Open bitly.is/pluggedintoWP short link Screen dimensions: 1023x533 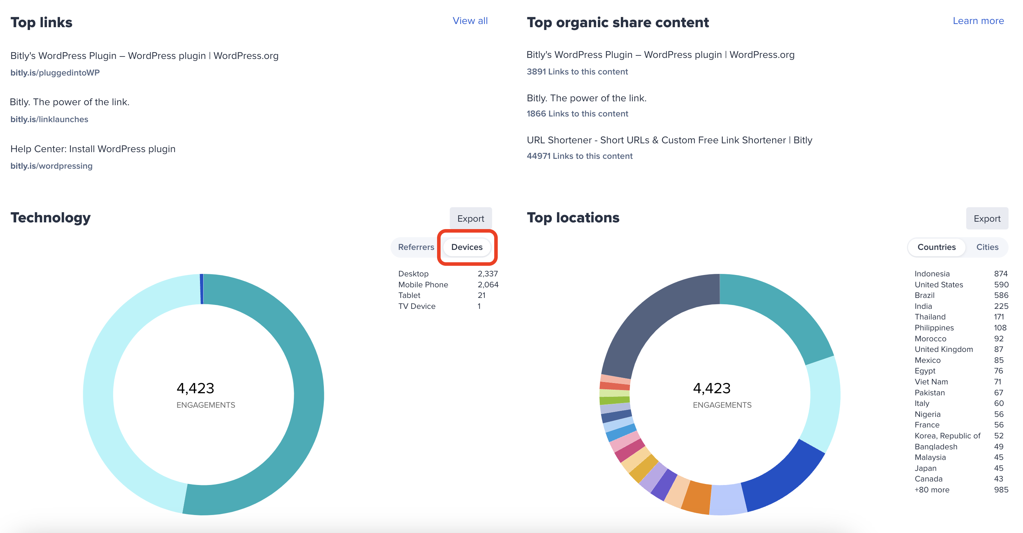(55, 72)
